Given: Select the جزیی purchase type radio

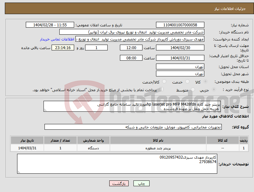Looking at the screenshot, I should 214,89.
